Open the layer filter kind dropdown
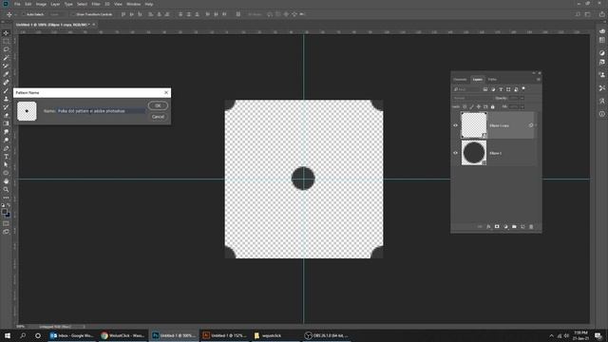 (x=467, y=89)
